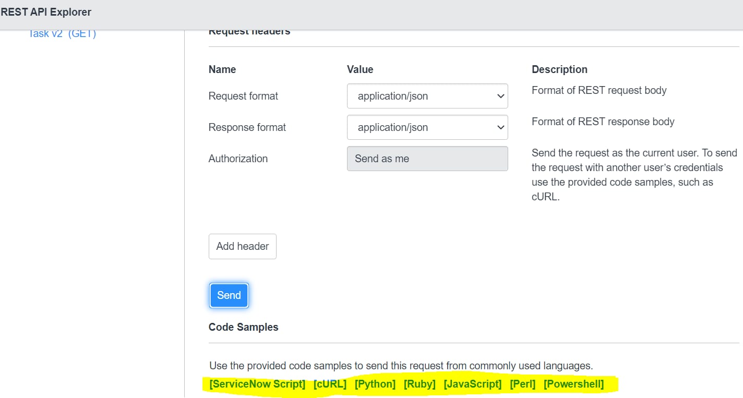Click the Send button

click(x=229, y=295)
